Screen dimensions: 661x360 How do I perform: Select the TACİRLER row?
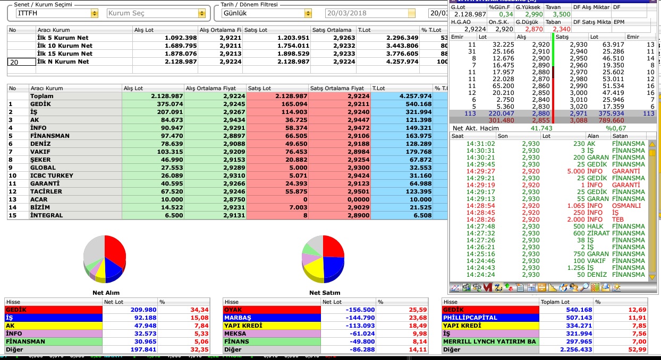point(227,192)
